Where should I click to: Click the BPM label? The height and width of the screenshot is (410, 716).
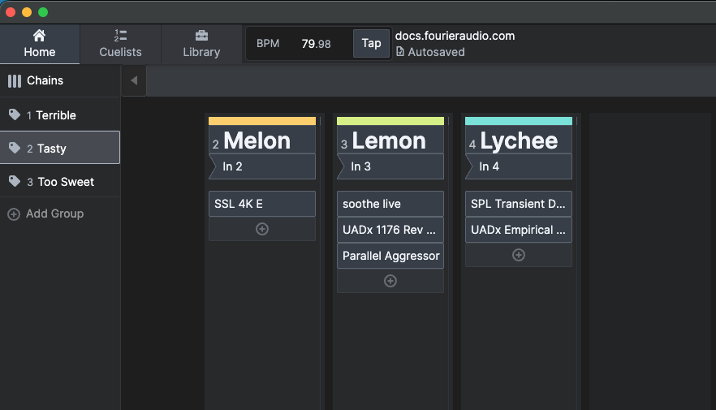[x=268, y=43]
